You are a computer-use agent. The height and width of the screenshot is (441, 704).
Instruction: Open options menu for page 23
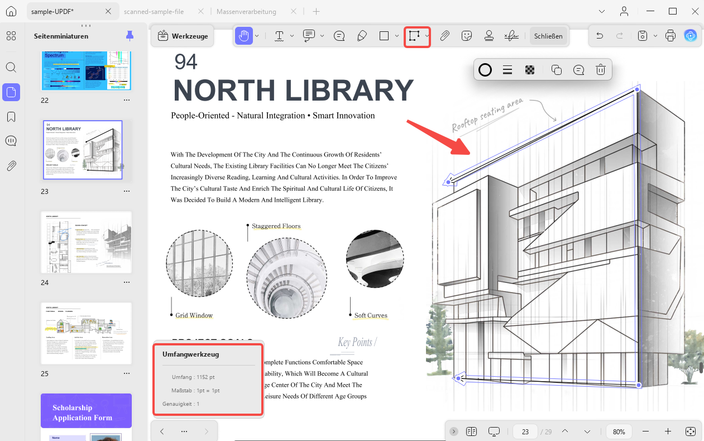(x=126, y=191)
